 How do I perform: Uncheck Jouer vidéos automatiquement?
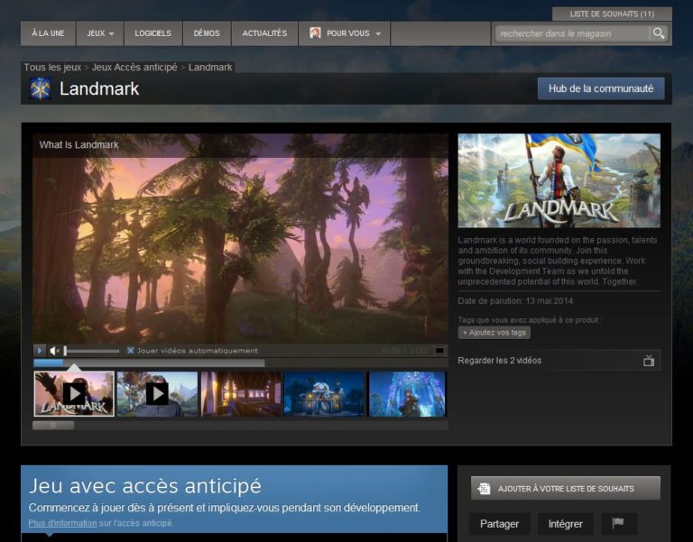[x=130, y=351]
